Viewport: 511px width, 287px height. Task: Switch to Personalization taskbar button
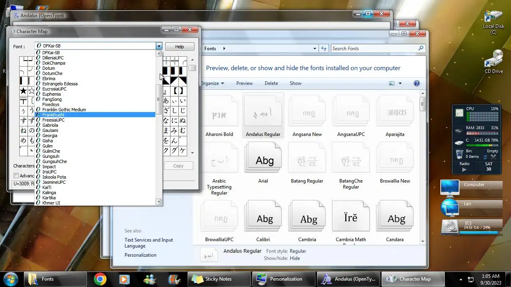[x=284, y=279]
